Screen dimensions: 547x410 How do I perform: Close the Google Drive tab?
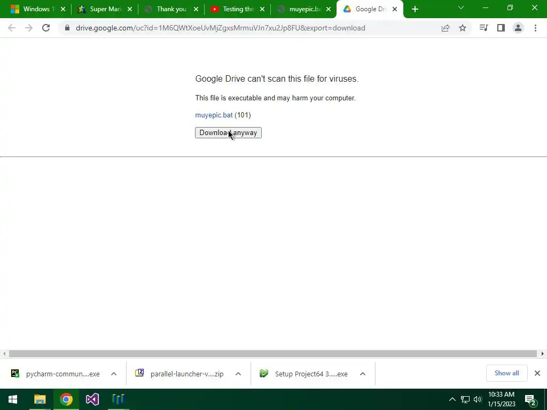[395, 10]
